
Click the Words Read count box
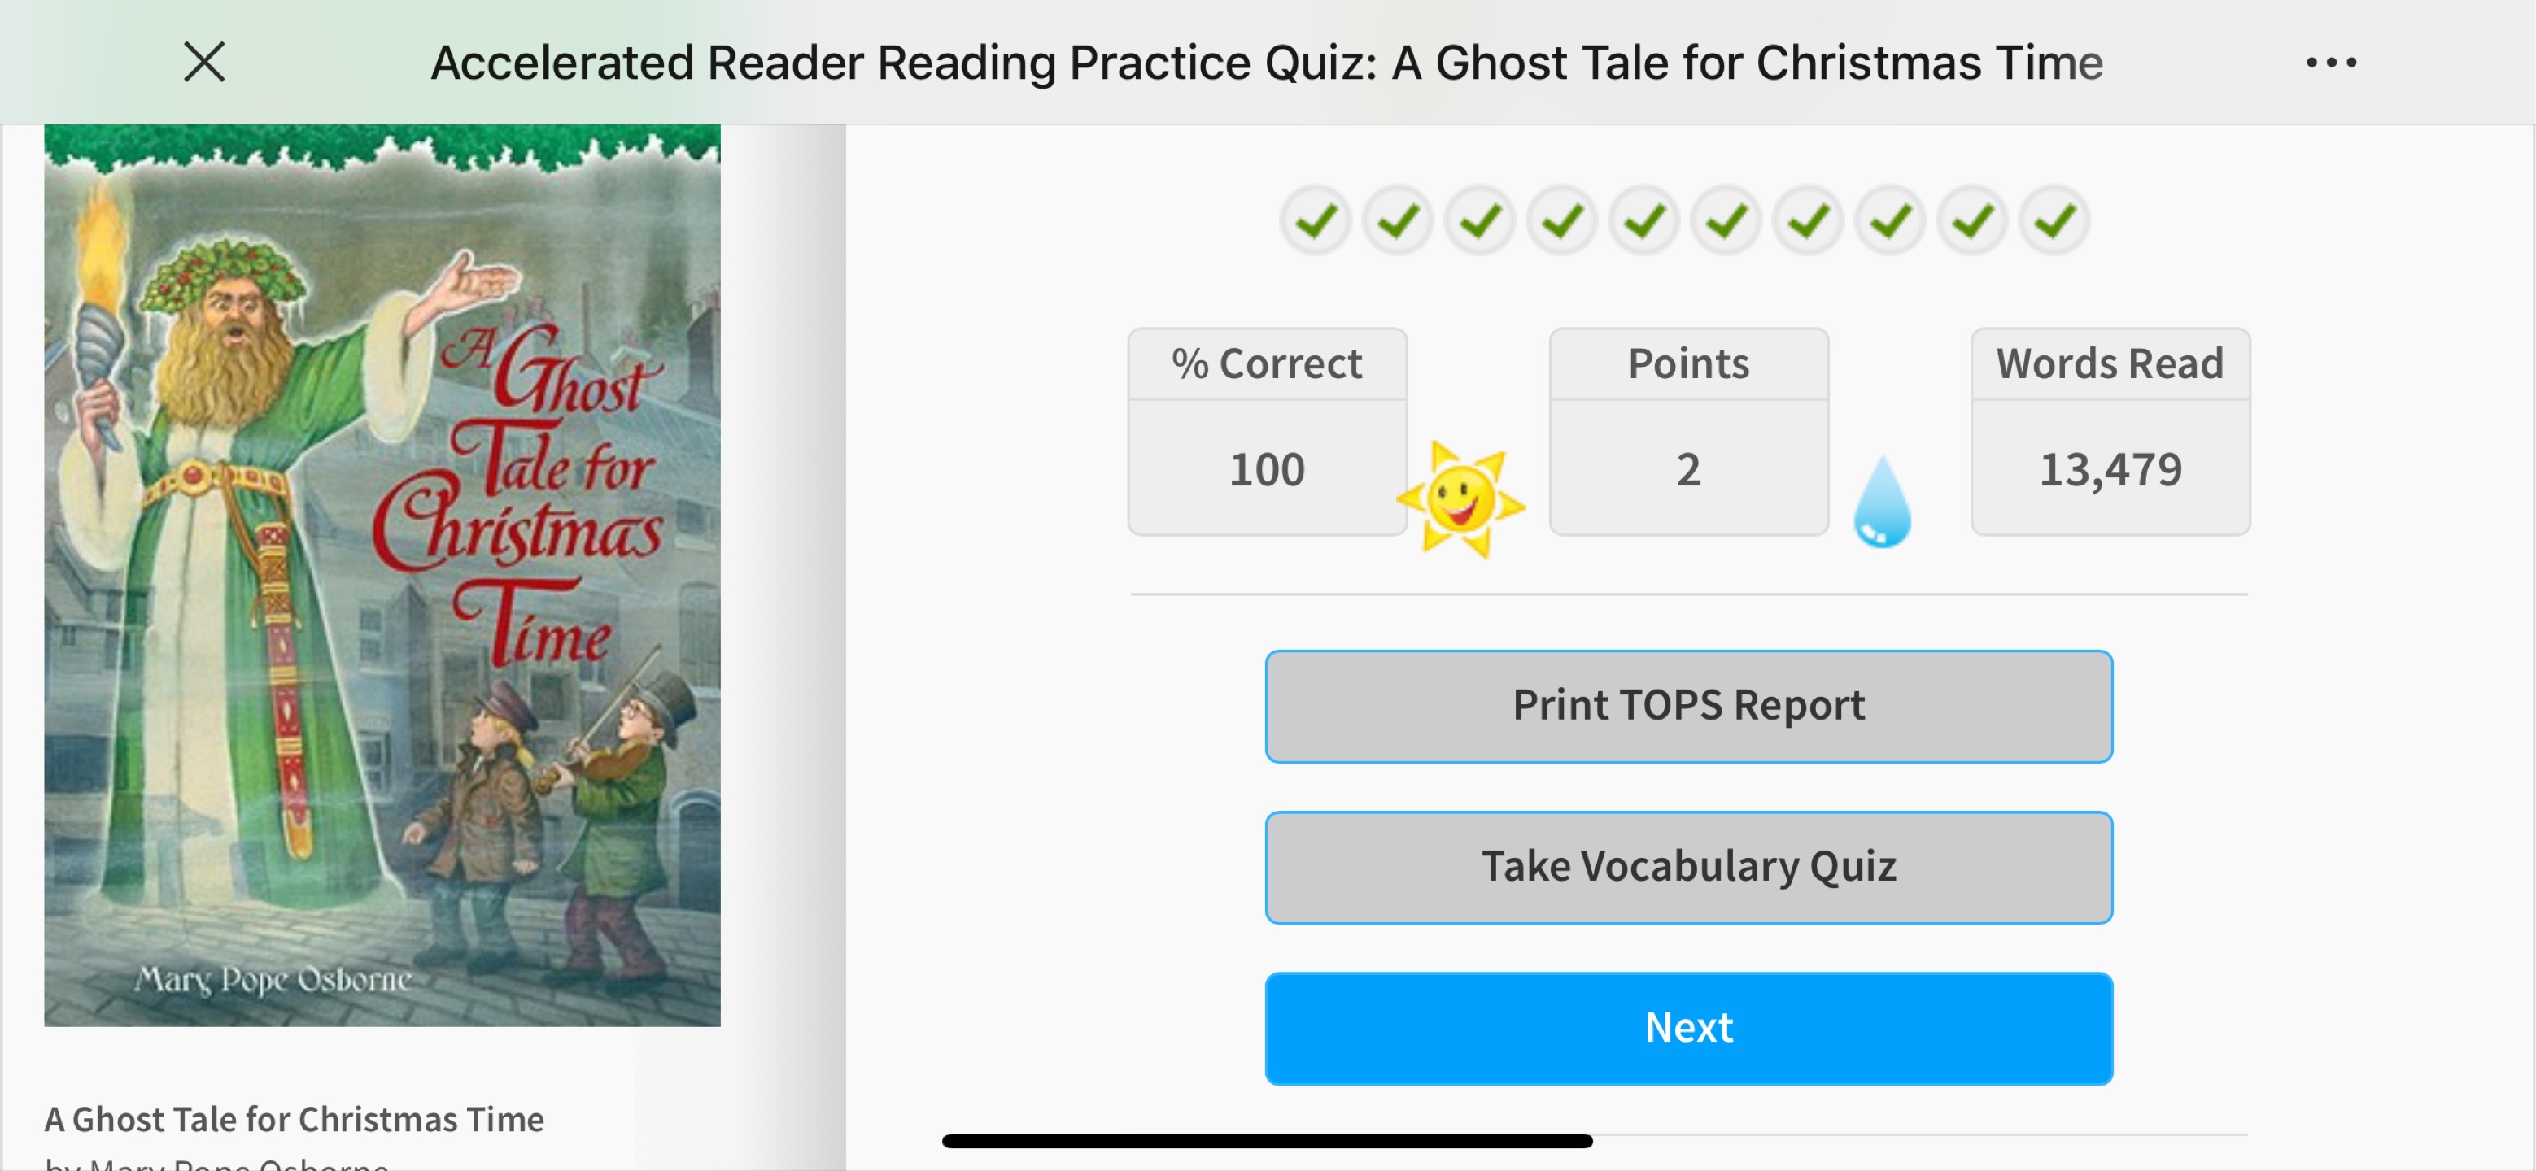click(x=2110, y=432)
